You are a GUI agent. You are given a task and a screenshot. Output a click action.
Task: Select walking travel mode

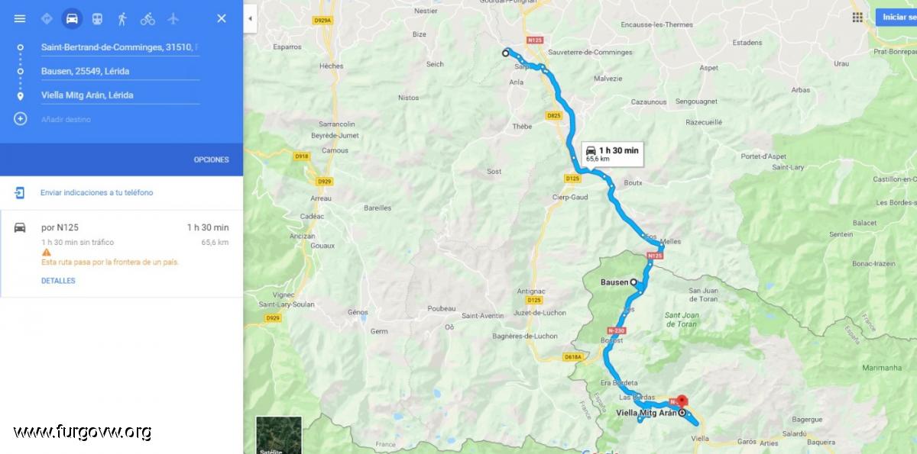click(x=122, y=18)
